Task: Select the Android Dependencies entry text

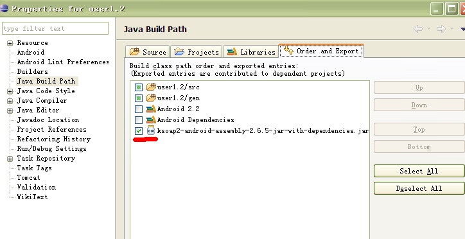Action: point(195,119)
